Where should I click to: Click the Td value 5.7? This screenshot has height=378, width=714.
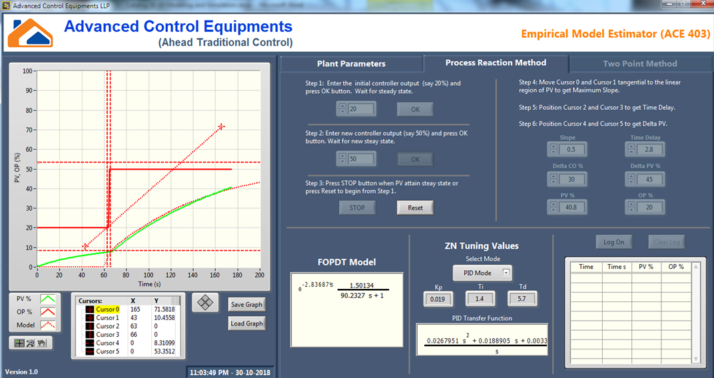pos(522,299)
